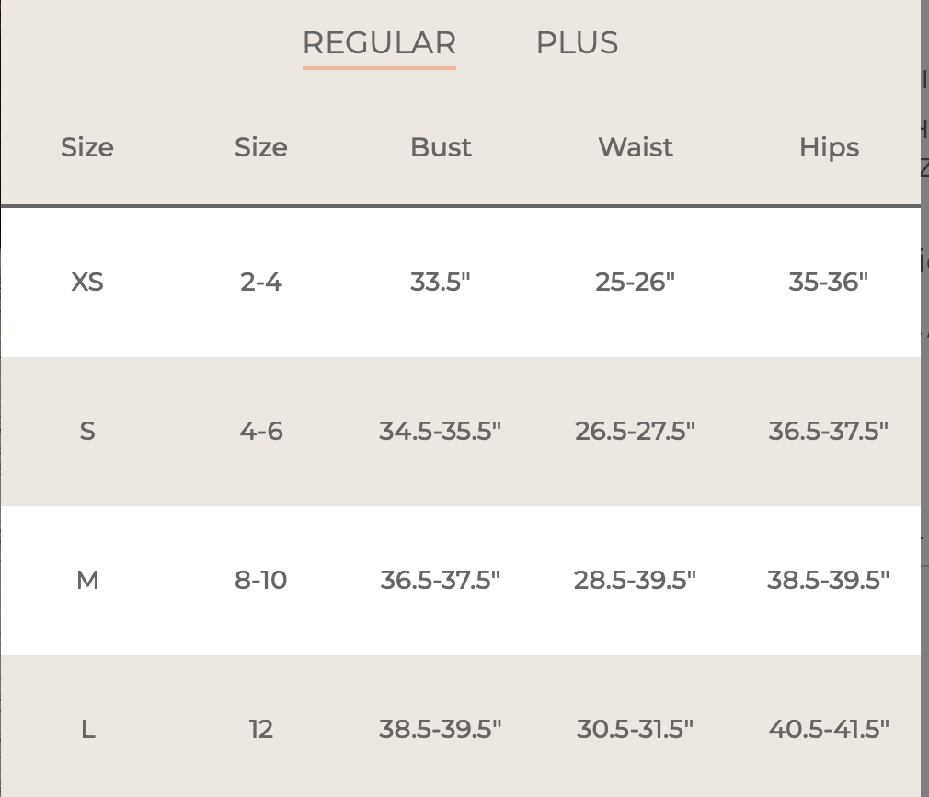
Task: Click the 34.5-35.5" bust cell
Action: [441, 431]
